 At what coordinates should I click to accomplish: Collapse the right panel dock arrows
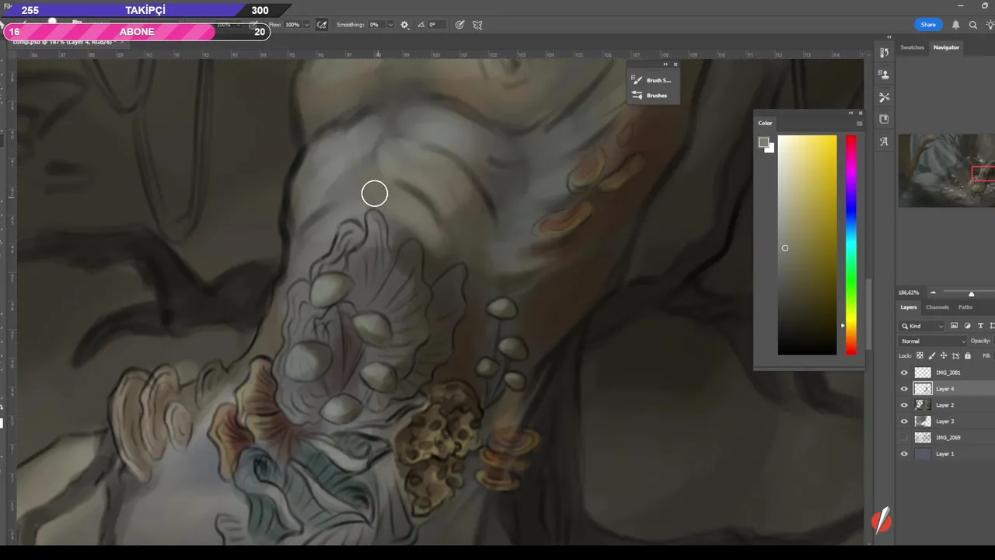[889, 37]
